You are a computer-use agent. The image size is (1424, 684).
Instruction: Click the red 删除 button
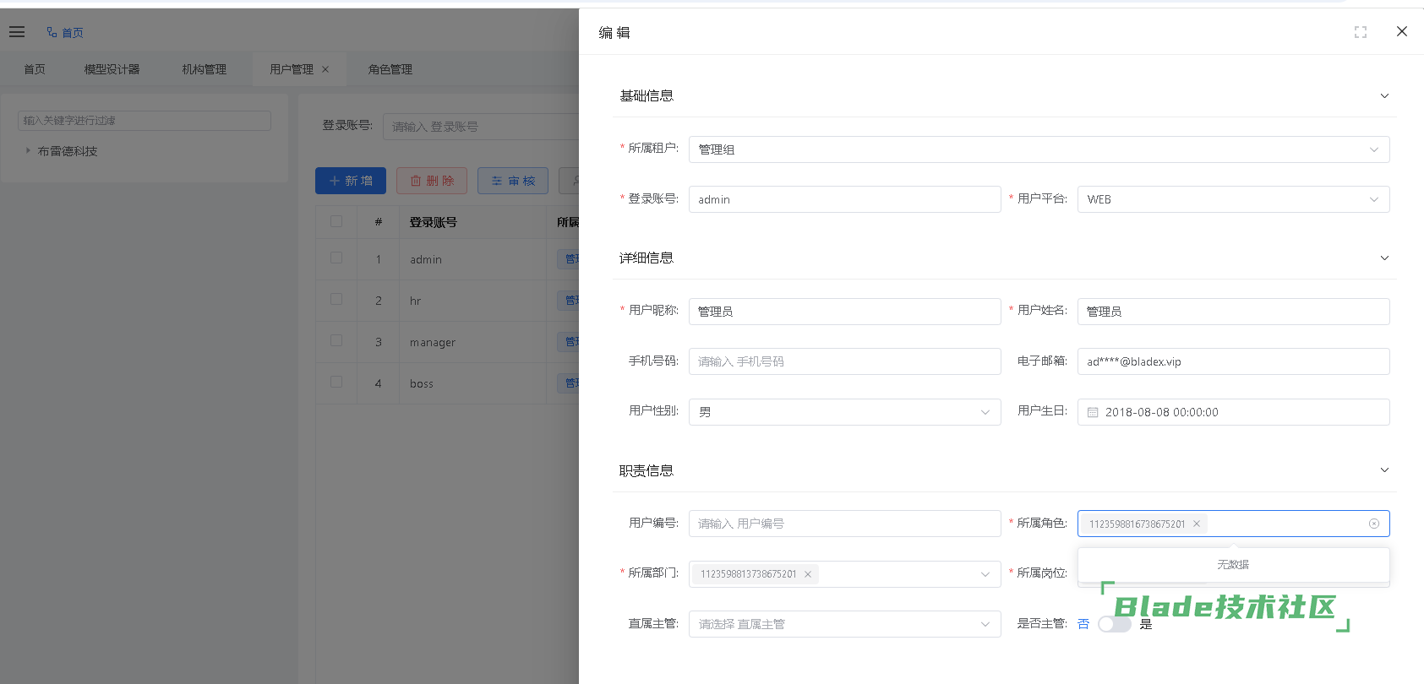(x=432, y=181)
